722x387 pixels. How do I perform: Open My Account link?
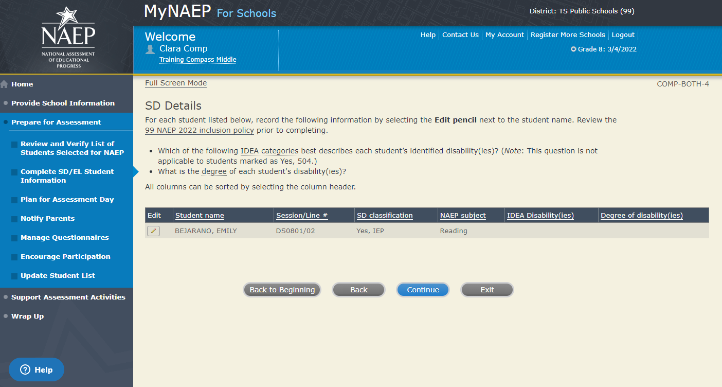click(x=504, y=35)
